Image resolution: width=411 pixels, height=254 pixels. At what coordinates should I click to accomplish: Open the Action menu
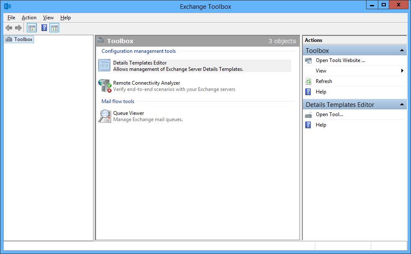[29, 18]
